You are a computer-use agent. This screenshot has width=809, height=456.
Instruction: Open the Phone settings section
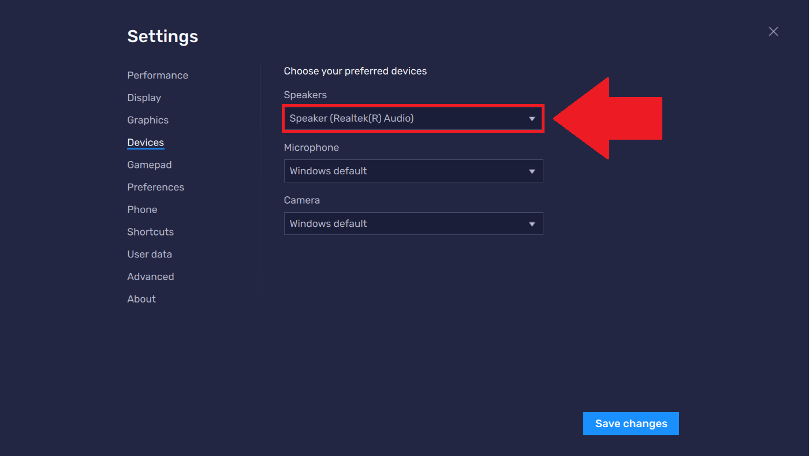[142, 210]
